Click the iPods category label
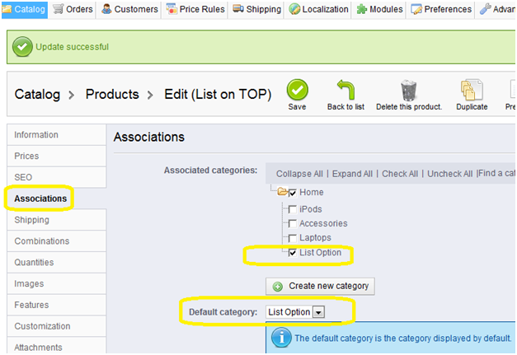The image size is (517, 355). click(311, 209)
